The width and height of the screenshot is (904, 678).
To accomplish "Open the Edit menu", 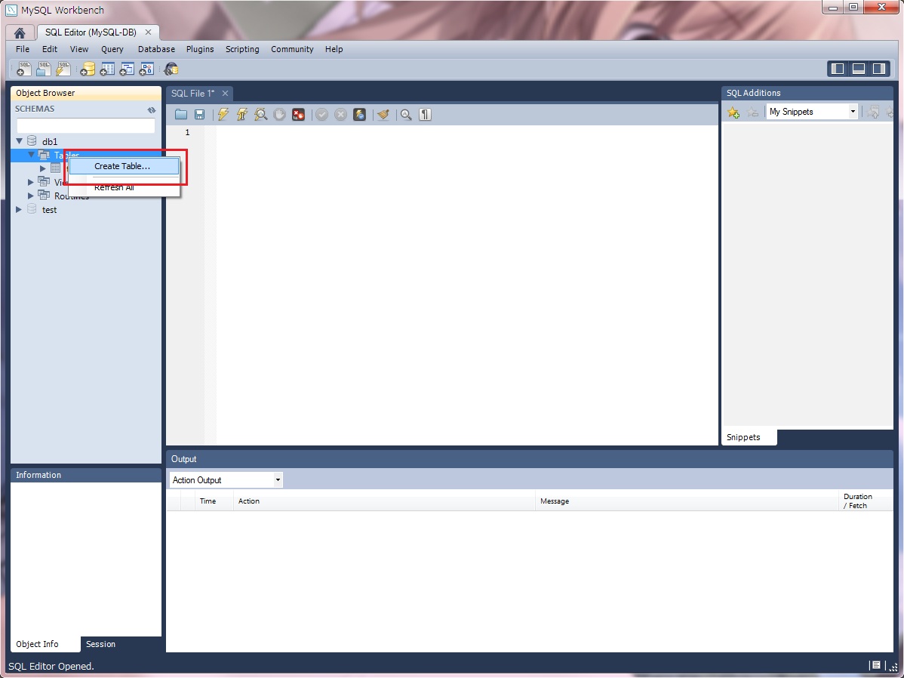I will (50, 49).
